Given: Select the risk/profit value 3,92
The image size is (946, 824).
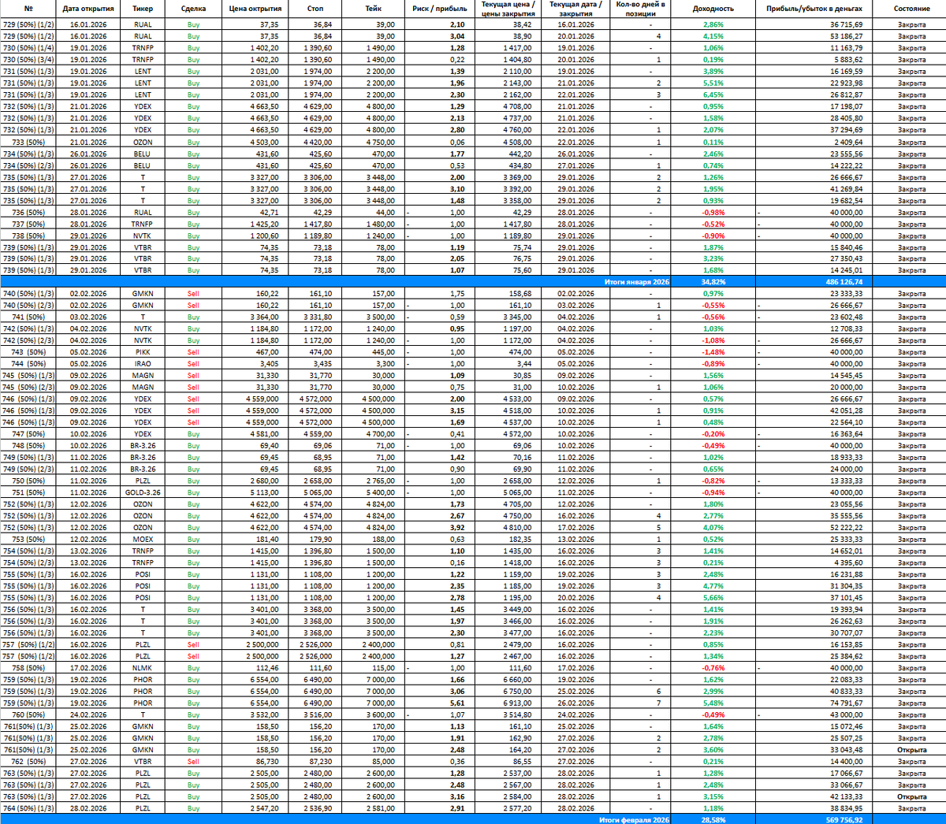Looking at the screenshot, I should pos(457,528).
